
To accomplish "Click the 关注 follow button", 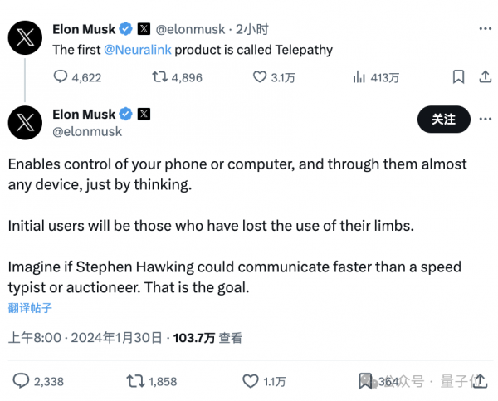I will click(443, 120).
